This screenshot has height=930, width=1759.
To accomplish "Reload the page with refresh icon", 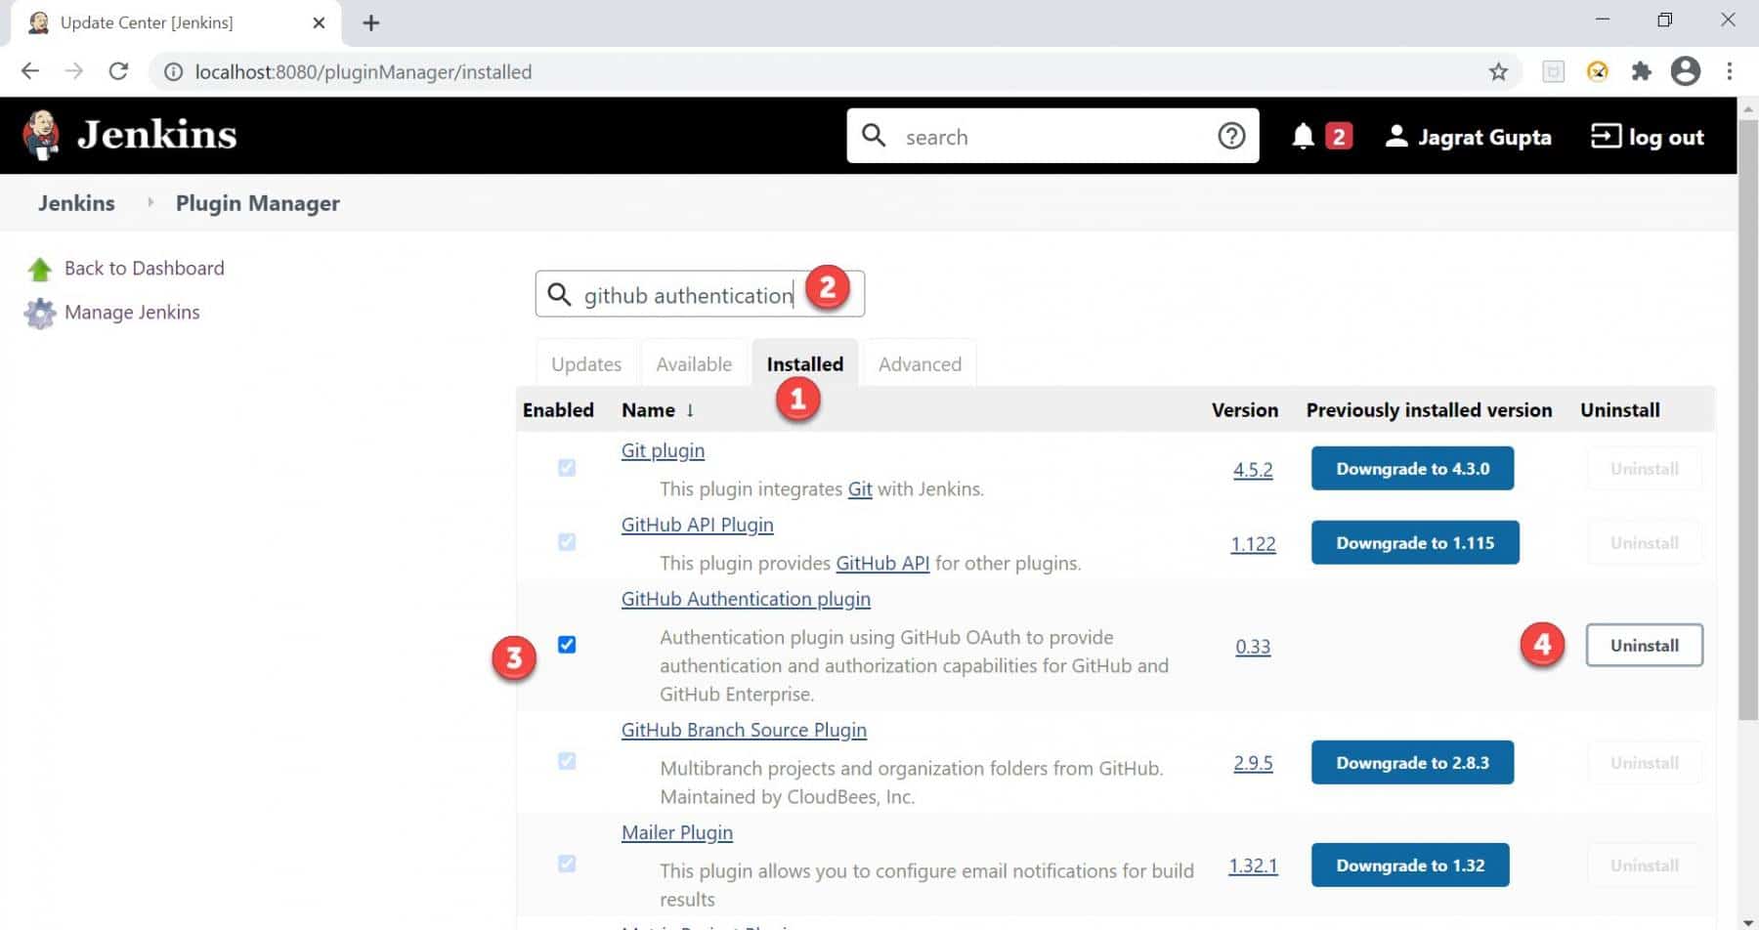I will (x=118, y=71).
